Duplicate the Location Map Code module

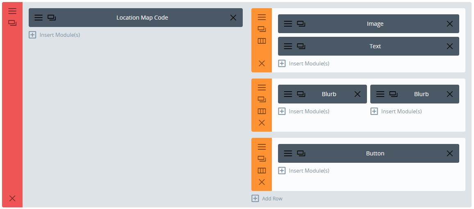pyautogui.click(x=52, y=18)
